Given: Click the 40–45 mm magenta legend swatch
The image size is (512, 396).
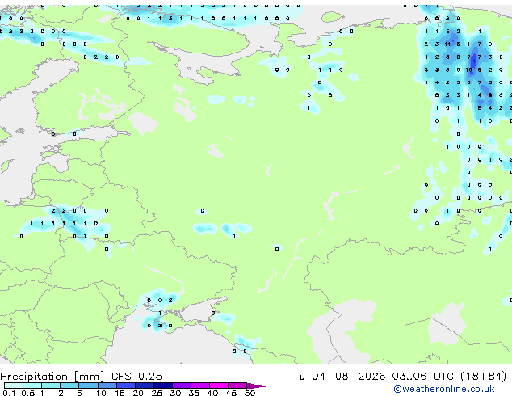Looking at the screenshot, I should point(219,385).
